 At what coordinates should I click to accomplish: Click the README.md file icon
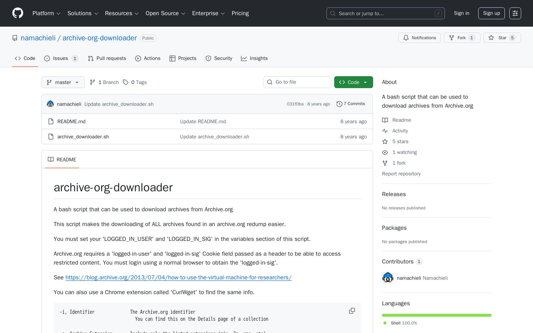(x=51, y=121)
